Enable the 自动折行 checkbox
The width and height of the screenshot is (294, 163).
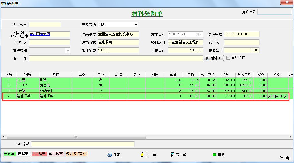228,58
